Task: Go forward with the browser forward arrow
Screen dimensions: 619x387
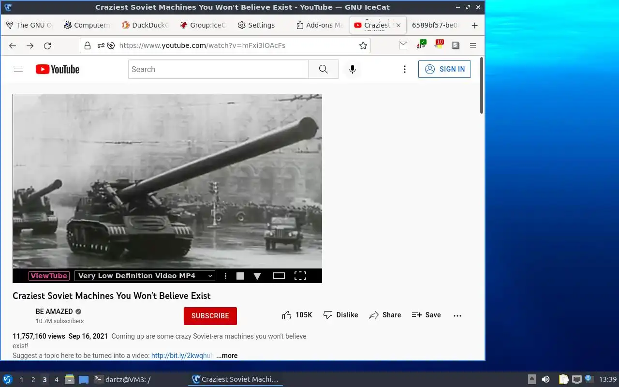Action: 30,45
